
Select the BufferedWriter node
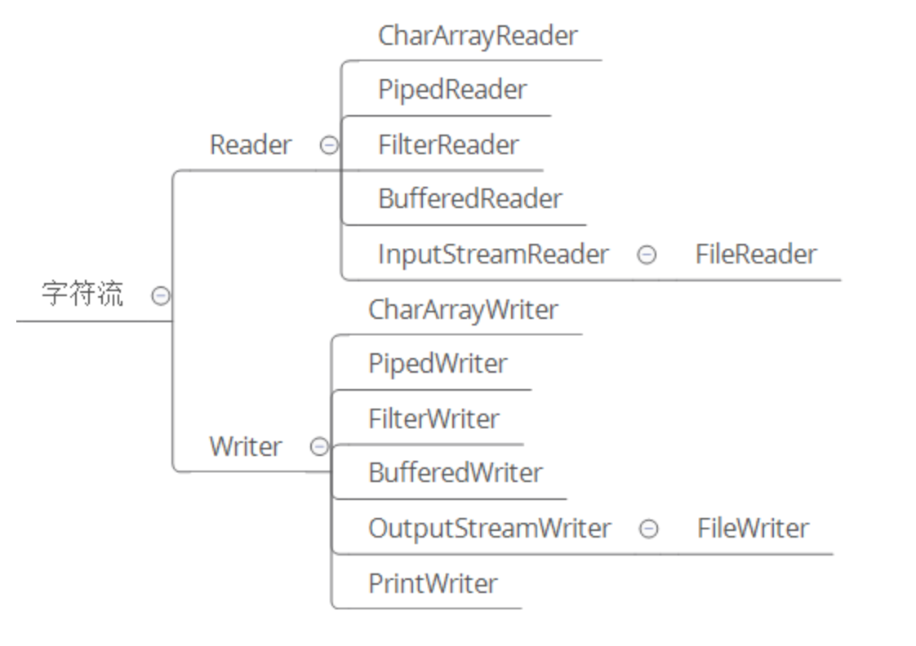456,473
